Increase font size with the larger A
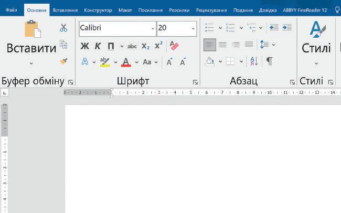 [x=169, y=62]
